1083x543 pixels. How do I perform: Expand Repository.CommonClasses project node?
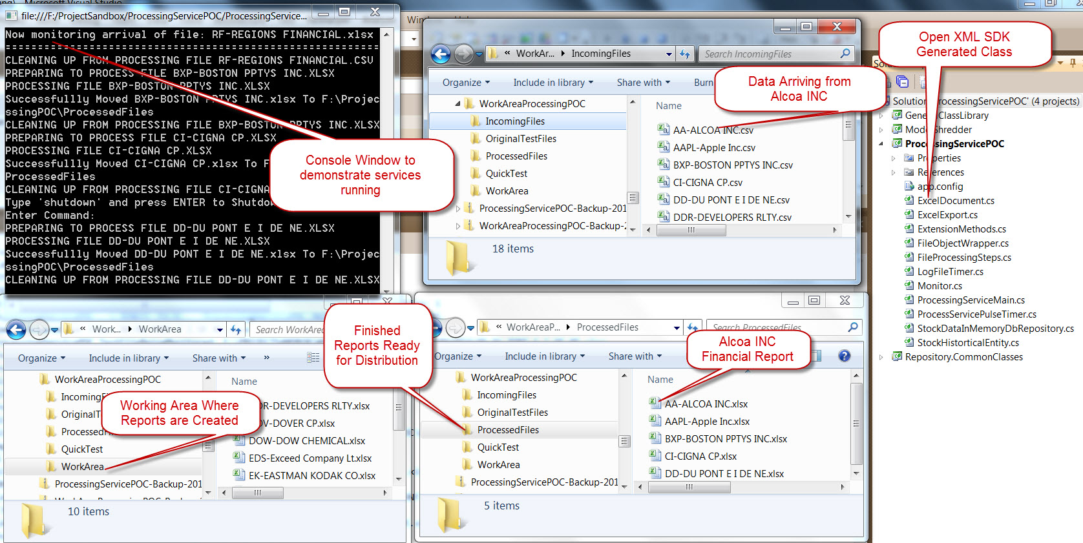tap(881, 357)
